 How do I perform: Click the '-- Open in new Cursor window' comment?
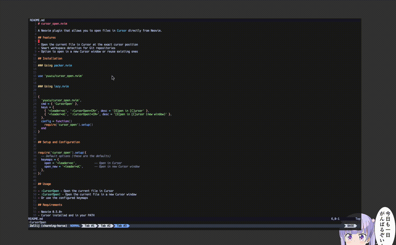117,166
